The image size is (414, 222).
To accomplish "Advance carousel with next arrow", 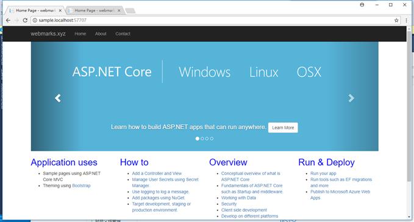I will 351,98.
